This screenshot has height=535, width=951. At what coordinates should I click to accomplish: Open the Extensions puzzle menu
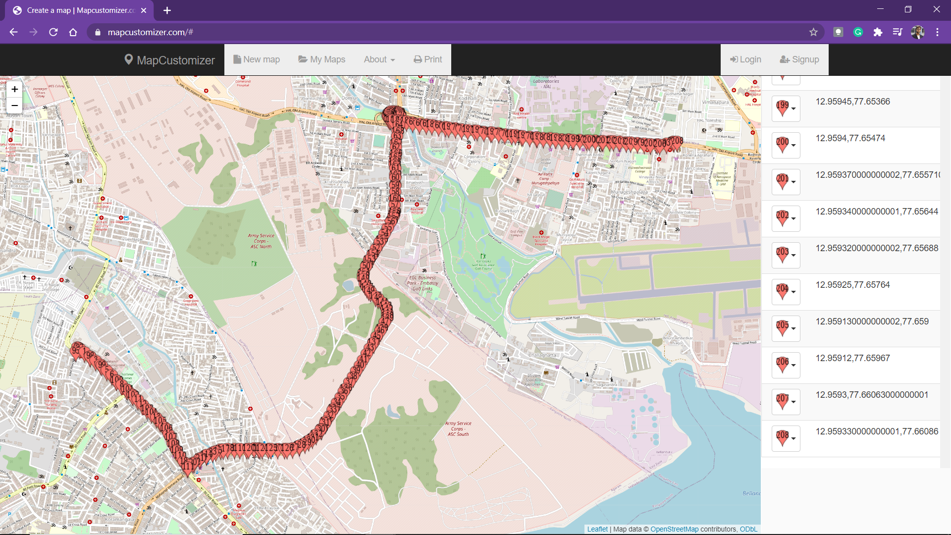878,32
